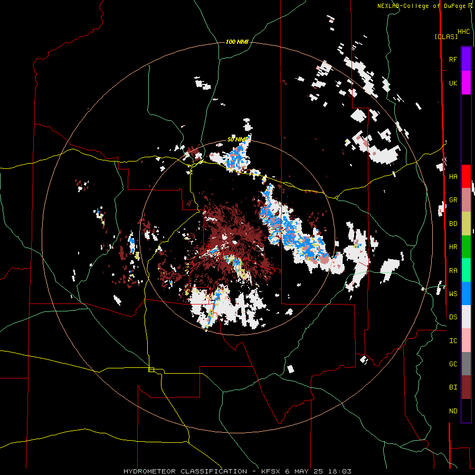
Task: Click the 100 NMI range ring label
Action: 237,42
